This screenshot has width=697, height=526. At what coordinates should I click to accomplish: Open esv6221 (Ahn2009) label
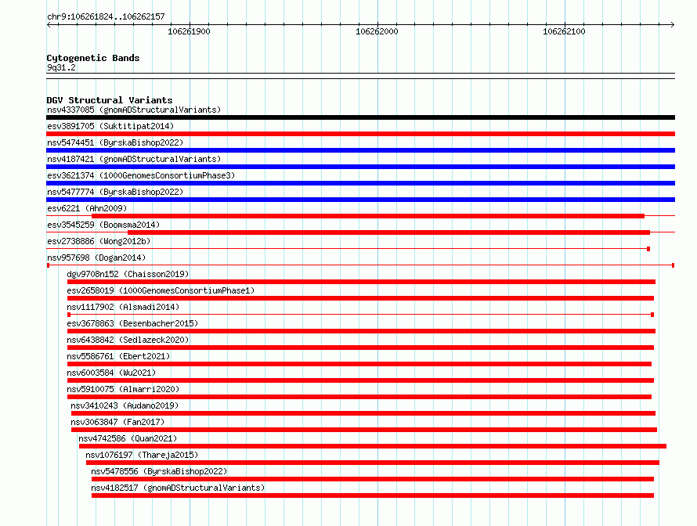click(87, 208)
